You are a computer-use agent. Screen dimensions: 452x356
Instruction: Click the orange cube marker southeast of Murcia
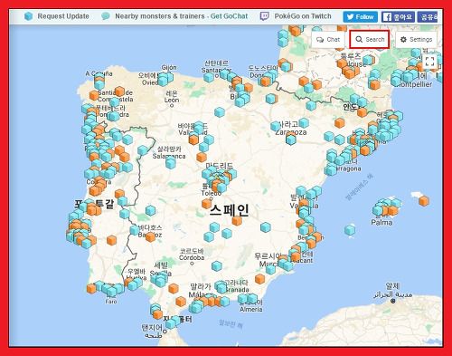coord(259,279)
